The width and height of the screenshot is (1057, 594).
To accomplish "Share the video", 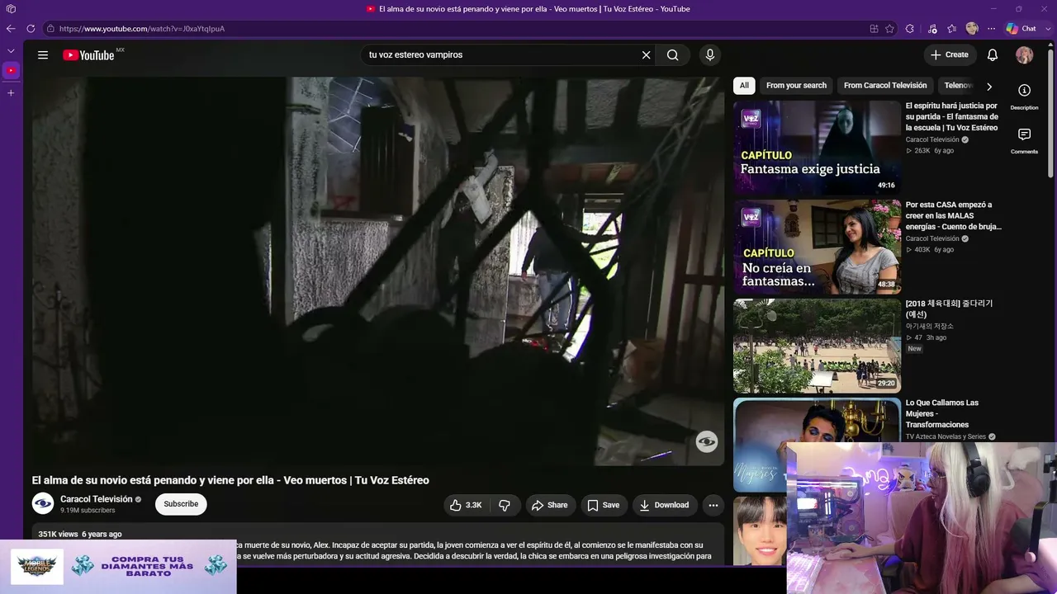I will tap(550, 505).
